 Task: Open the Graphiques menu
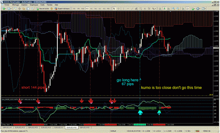point(34,5)
